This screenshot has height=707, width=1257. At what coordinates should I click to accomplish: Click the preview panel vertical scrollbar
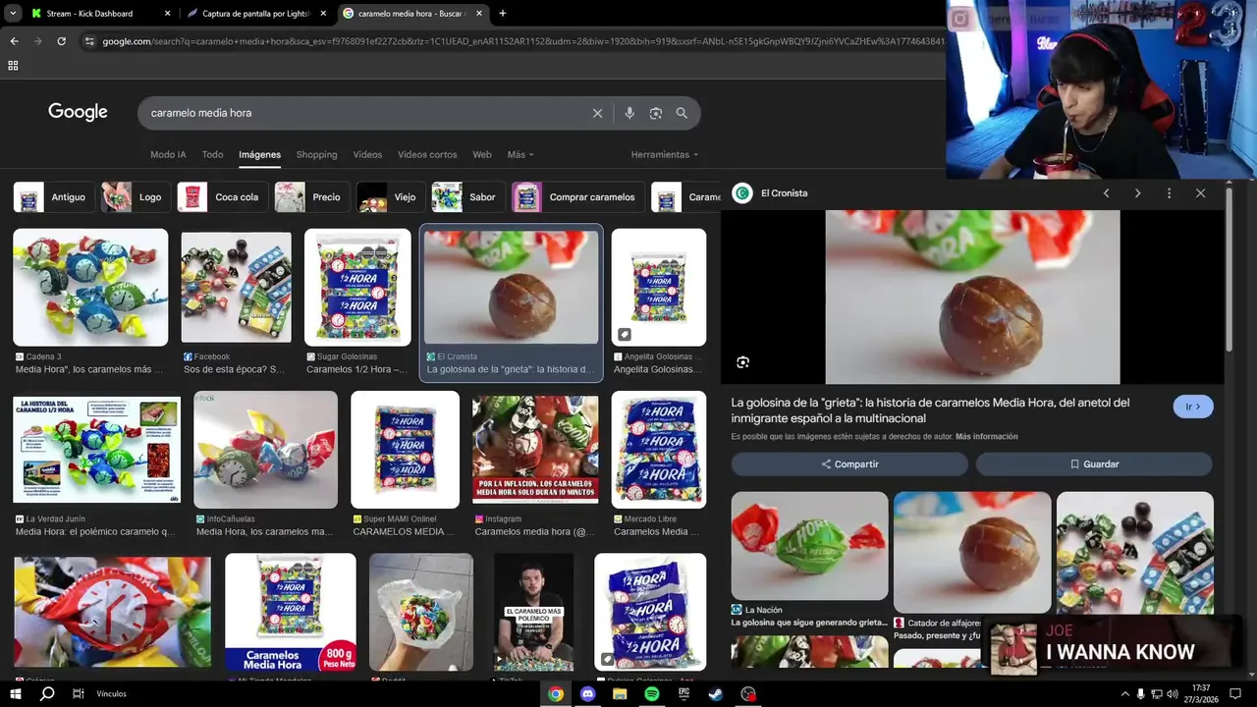tap(1229, 270)
